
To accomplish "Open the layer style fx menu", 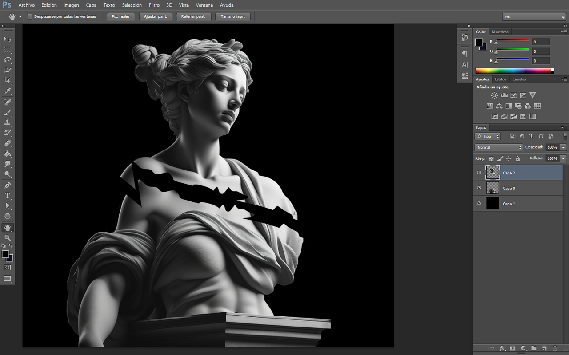I will click(502, 348).
